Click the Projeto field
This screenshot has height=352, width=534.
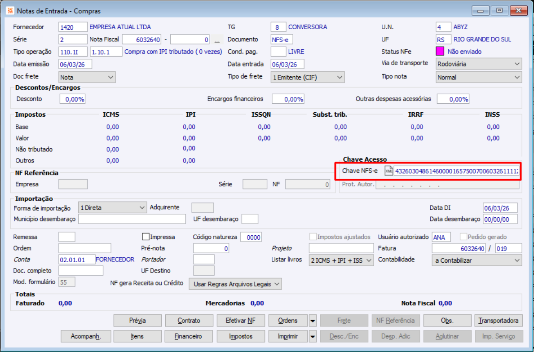(x=341, y=248)
